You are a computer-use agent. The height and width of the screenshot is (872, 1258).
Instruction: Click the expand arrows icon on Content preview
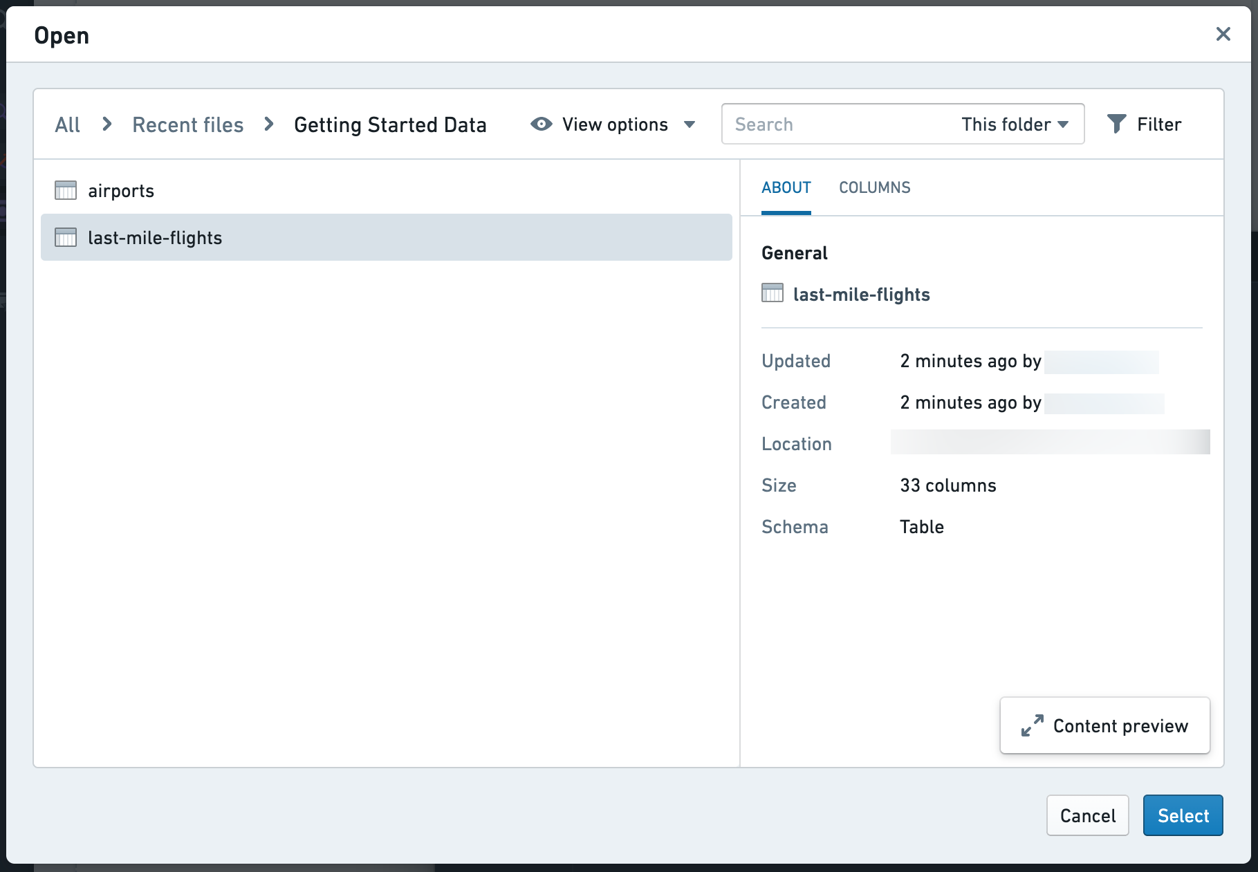click(x=1032, y=725)
